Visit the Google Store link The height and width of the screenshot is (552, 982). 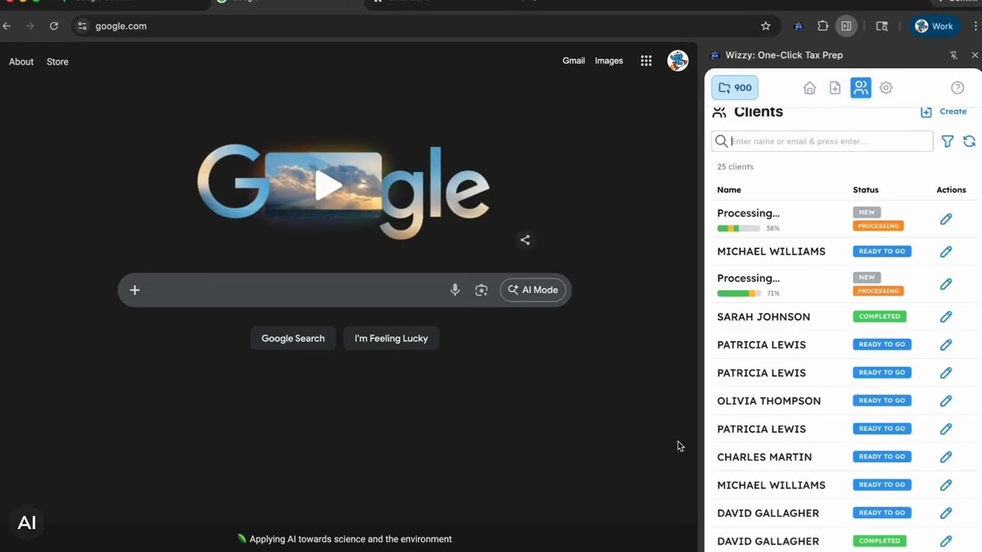tap(58, 61)
